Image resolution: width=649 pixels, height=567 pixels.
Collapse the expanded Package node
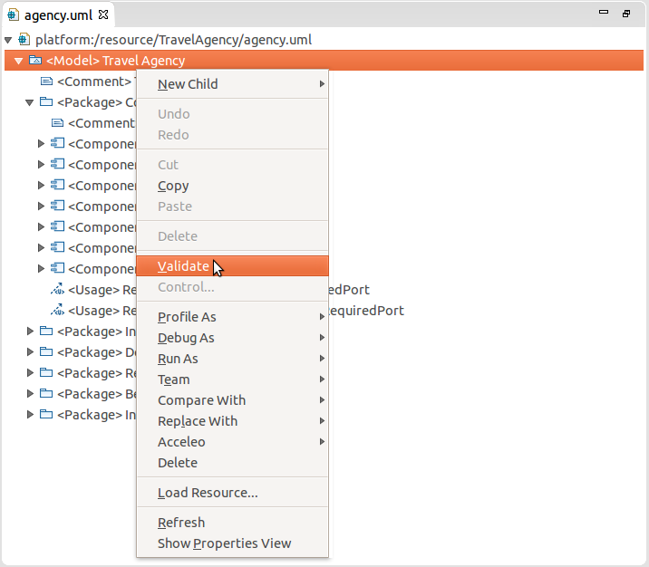click(x=29, y=102)
